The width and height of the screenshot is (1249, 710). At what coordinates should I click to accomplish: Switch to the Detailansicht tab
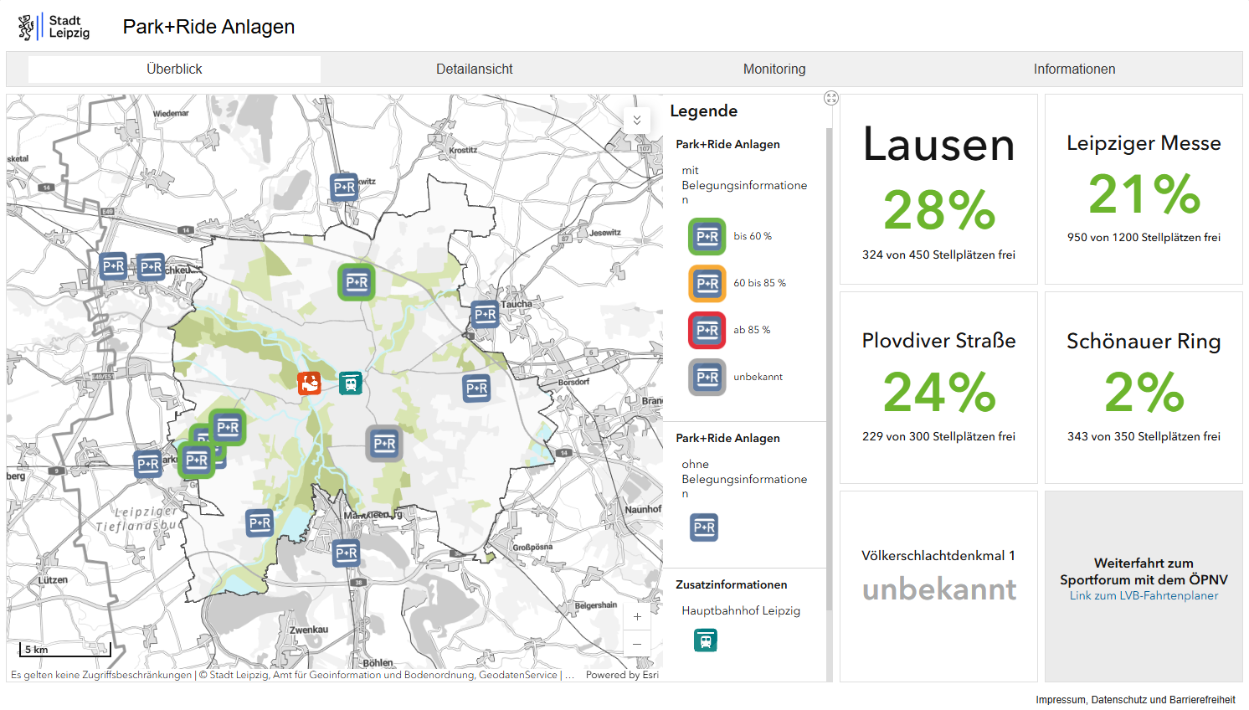(474, 69)
